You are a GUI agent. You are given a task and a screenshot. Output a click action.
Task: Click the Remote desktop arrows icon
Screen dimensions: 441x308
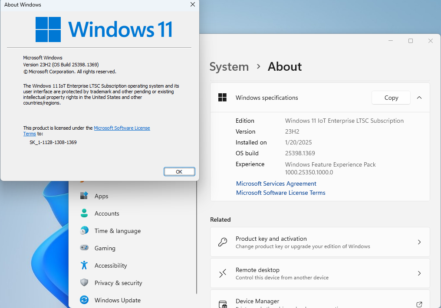pos(223,273)
